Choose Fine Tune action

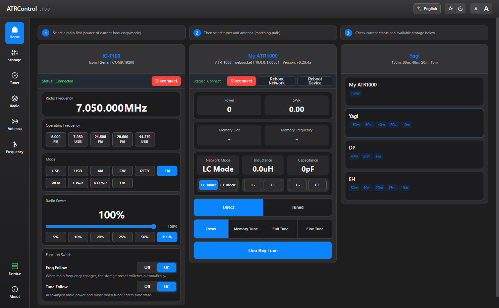pyautogui.click(x=315, y=229)
